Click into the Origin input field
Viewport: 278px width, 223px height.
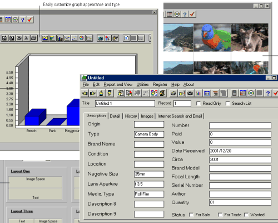(149, 124)
